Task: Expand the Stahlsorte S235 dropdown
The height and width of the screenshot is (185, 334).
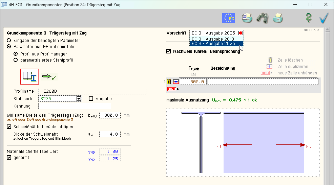Action: click(79, 99)
